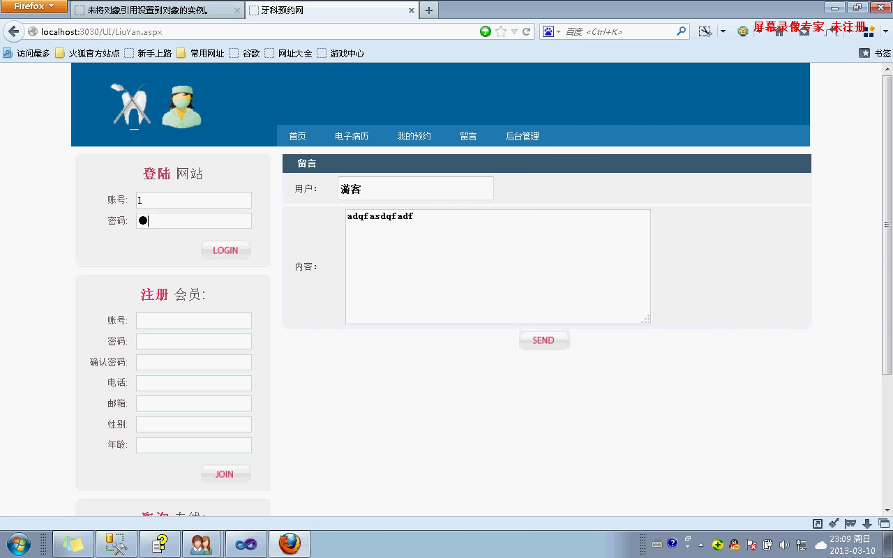
Task: Open the sticky notes taskbar app
Action: pos(73,544)
